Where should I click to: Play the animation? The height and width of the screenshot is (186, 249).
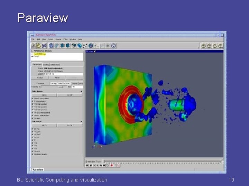(x=94, y=165)
